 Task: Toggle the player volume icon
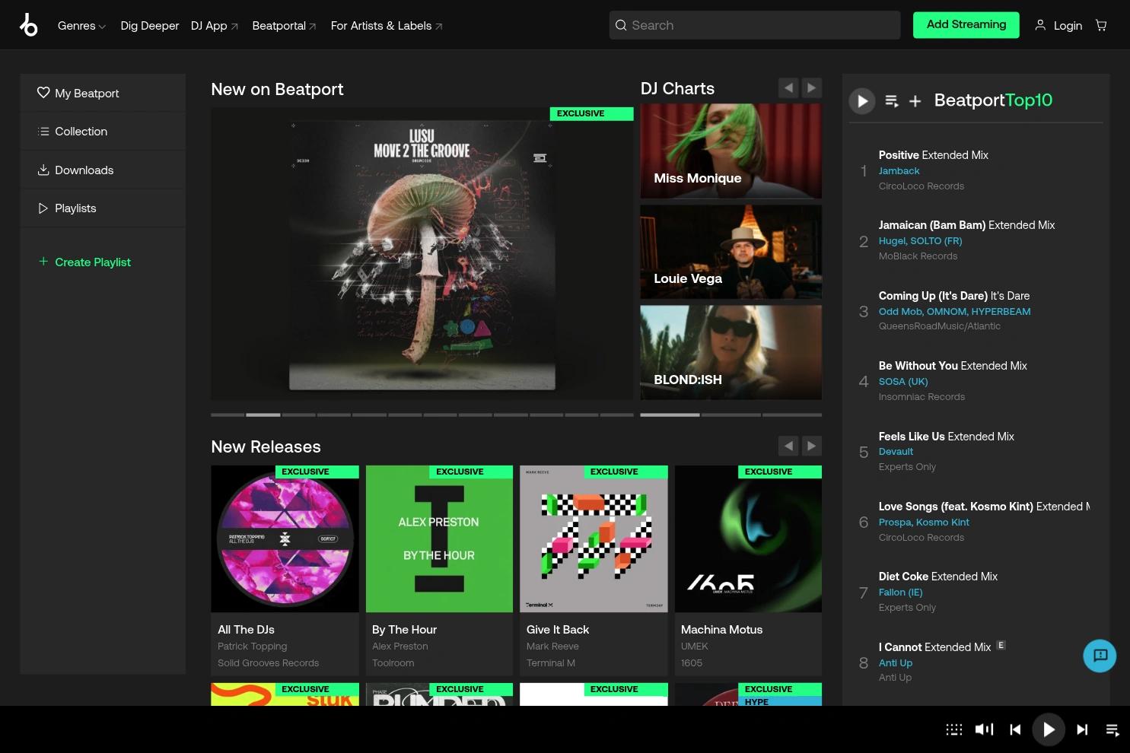[985, 729]
